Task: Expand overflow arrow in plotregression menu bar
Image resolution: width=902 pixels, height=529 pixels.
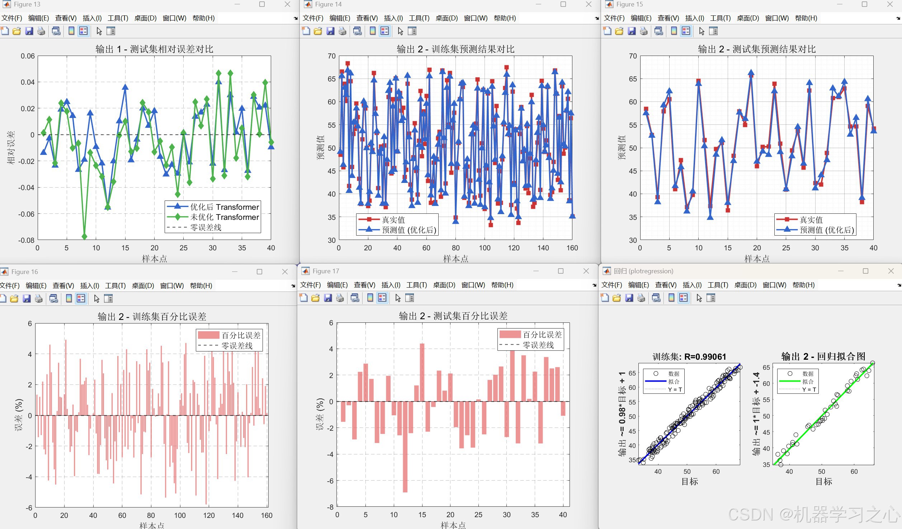Action: [899, 285]
